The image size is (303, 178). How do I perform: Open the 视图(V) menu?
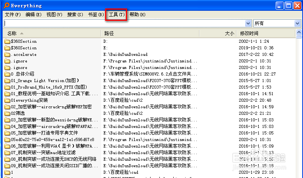(x=54, y=15)
